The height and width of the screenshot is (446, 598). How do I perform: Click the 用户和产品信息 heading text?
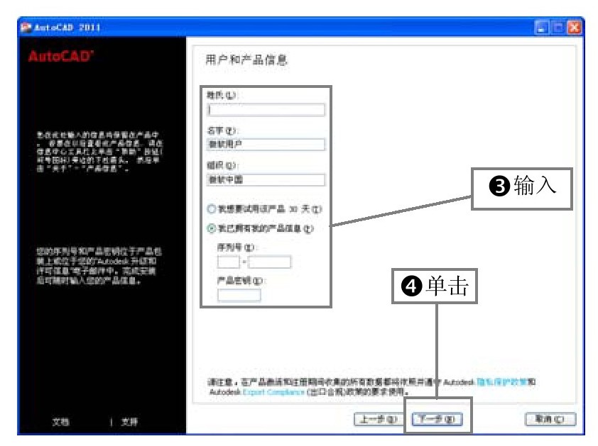(246, 60)
